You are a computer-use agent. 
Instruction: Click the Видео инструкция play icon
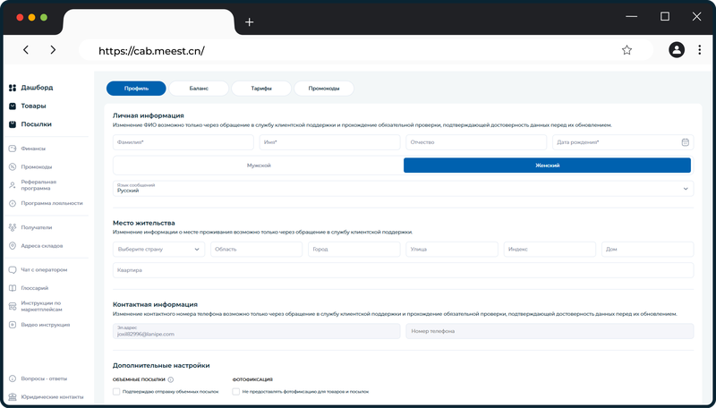point(13,325)
